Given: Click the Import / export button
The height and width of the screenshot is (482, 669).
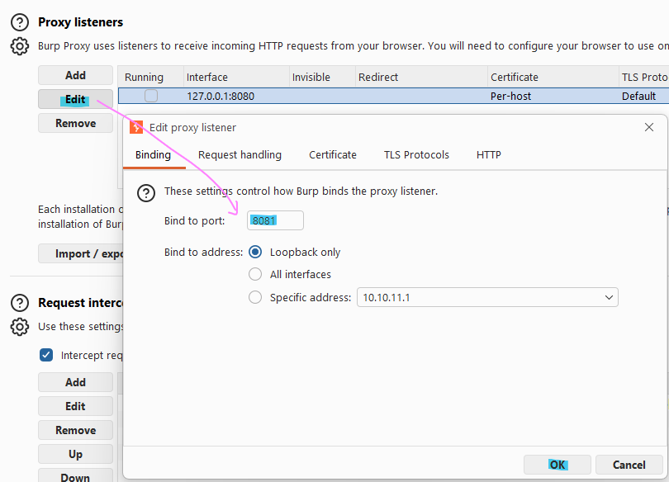Looking at the screenshot, I should point(81,253).
